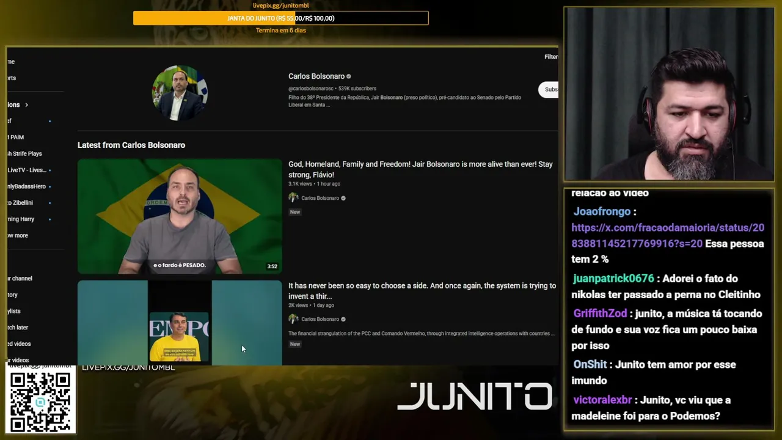Click small channel avatar under the 'God, Homeland' video
The width and height of the screenshot is (782, 440).
[293, 198]
